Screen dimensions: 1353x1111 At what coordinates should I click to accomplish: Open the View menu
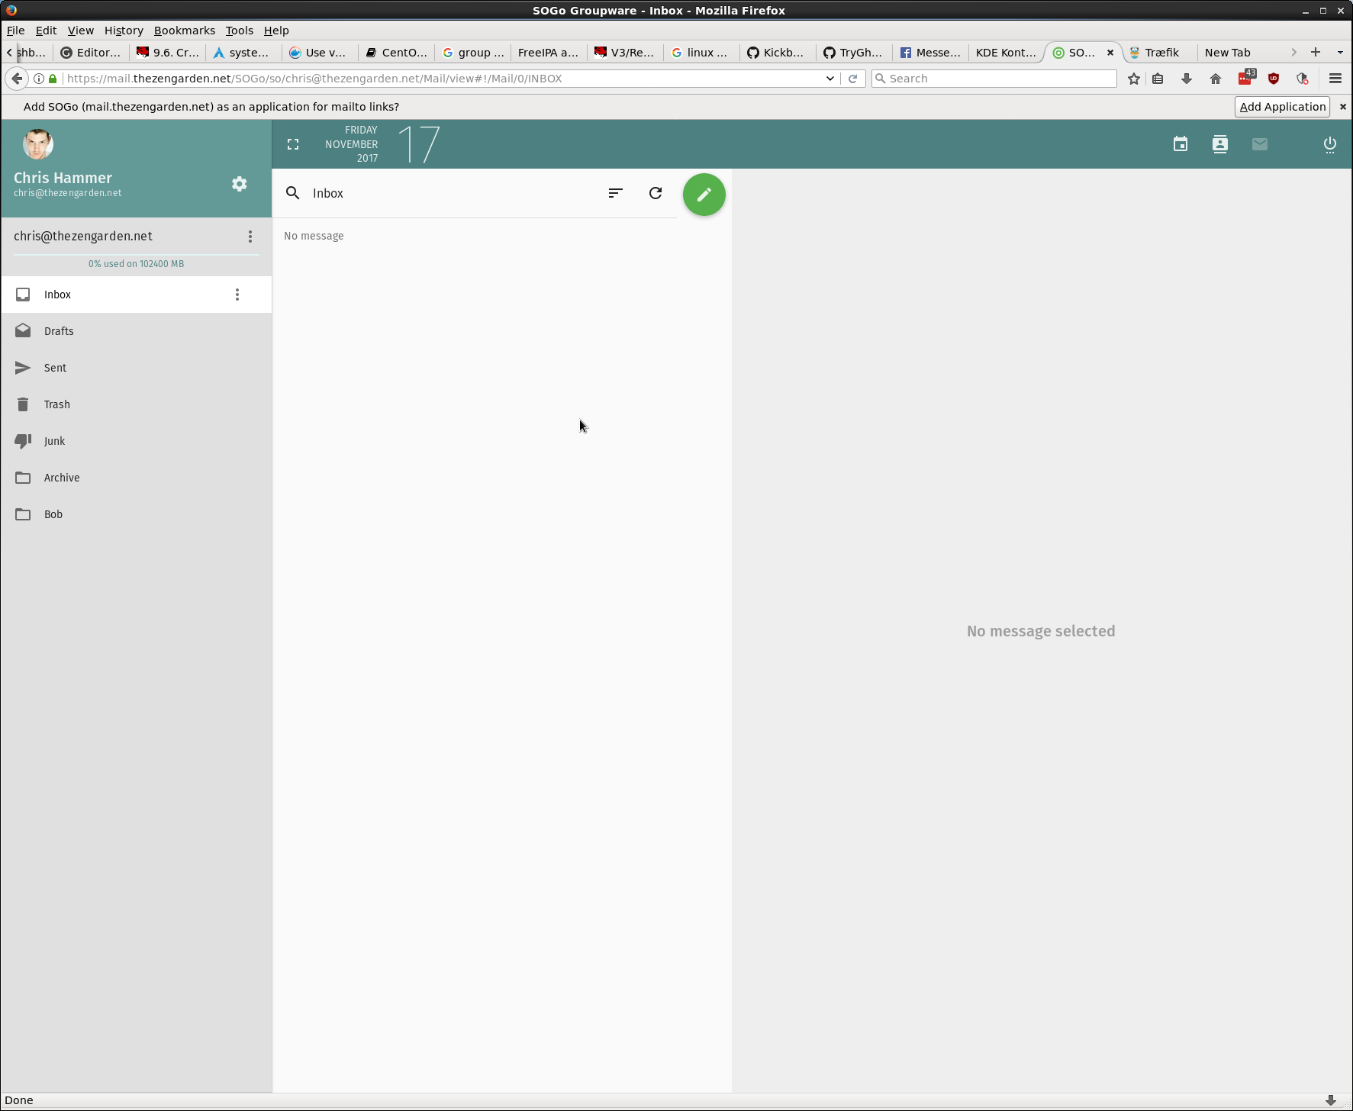80,31
